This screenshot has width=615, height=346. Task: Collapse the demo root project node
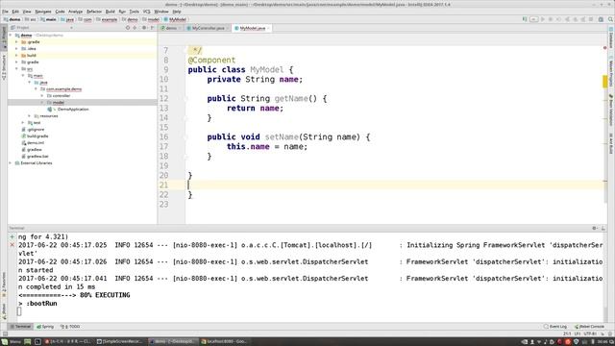11,36
